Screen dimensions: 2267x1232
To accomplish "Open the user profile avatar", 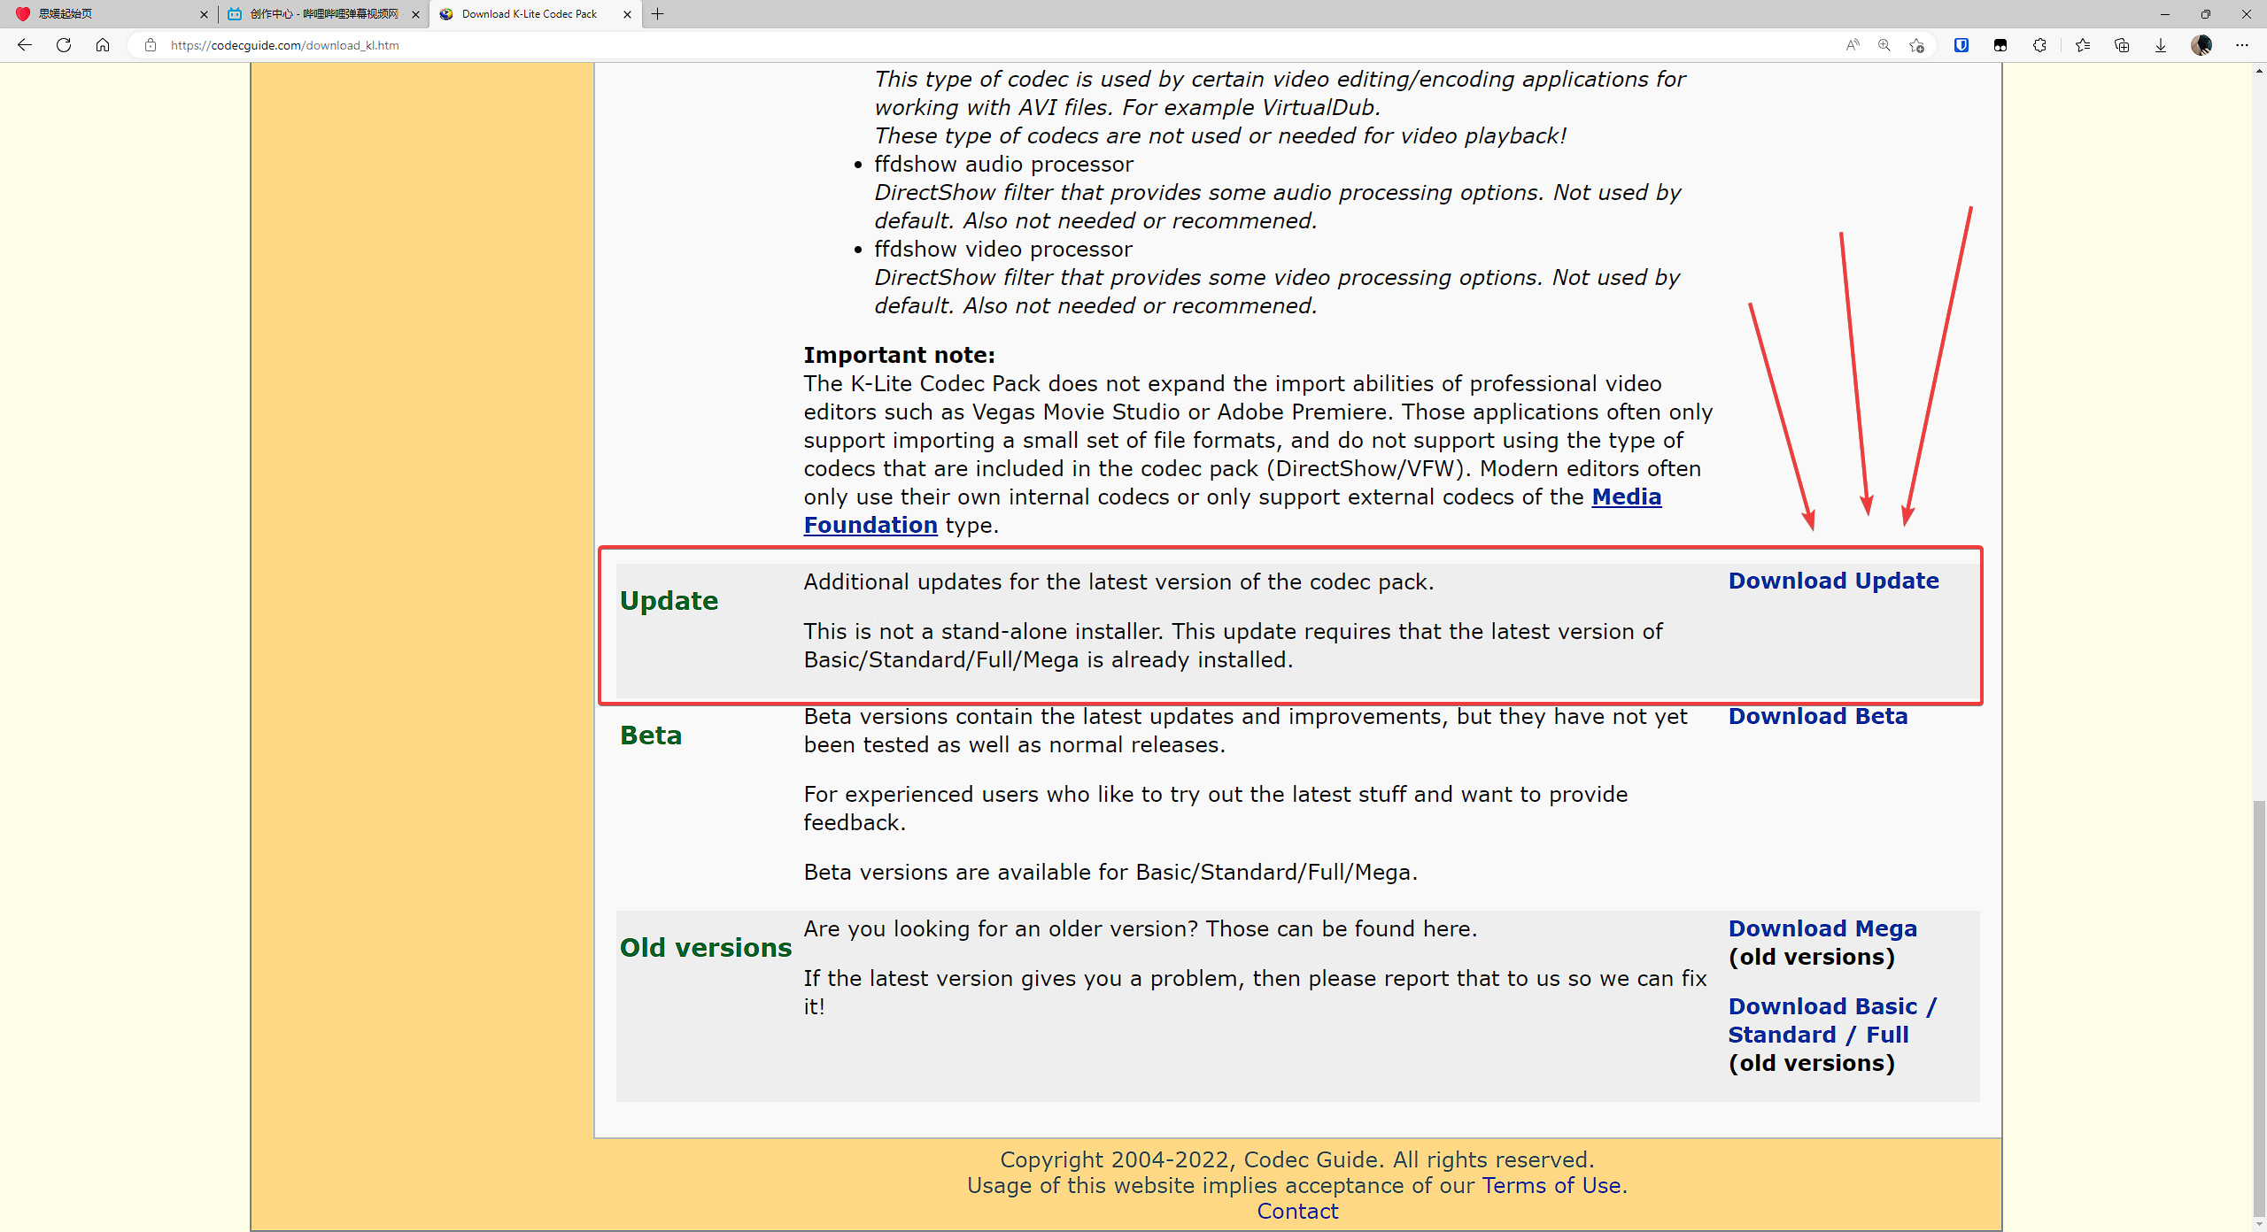I will click(x=2201, y=45).
